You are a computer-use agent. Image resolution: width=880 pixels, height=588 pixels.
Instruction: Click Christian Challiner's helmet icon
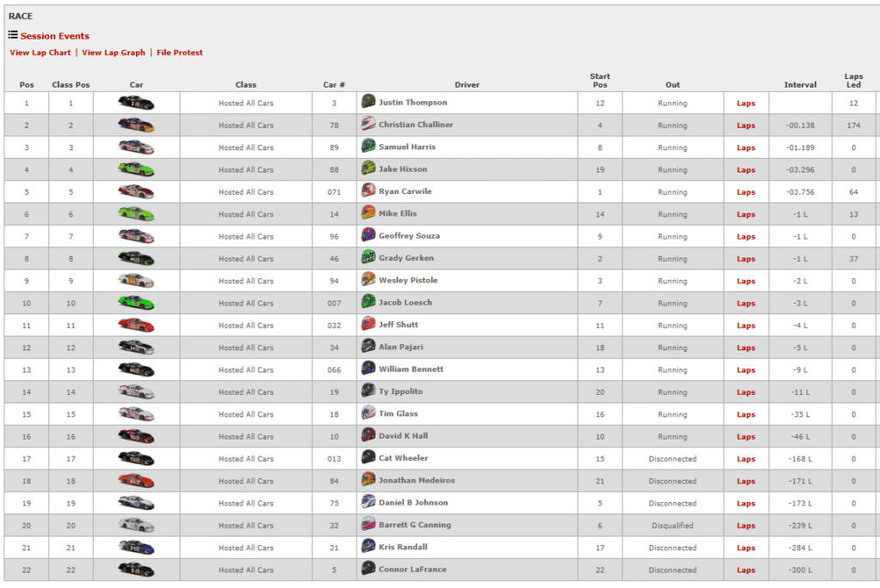tap(369, 124)
